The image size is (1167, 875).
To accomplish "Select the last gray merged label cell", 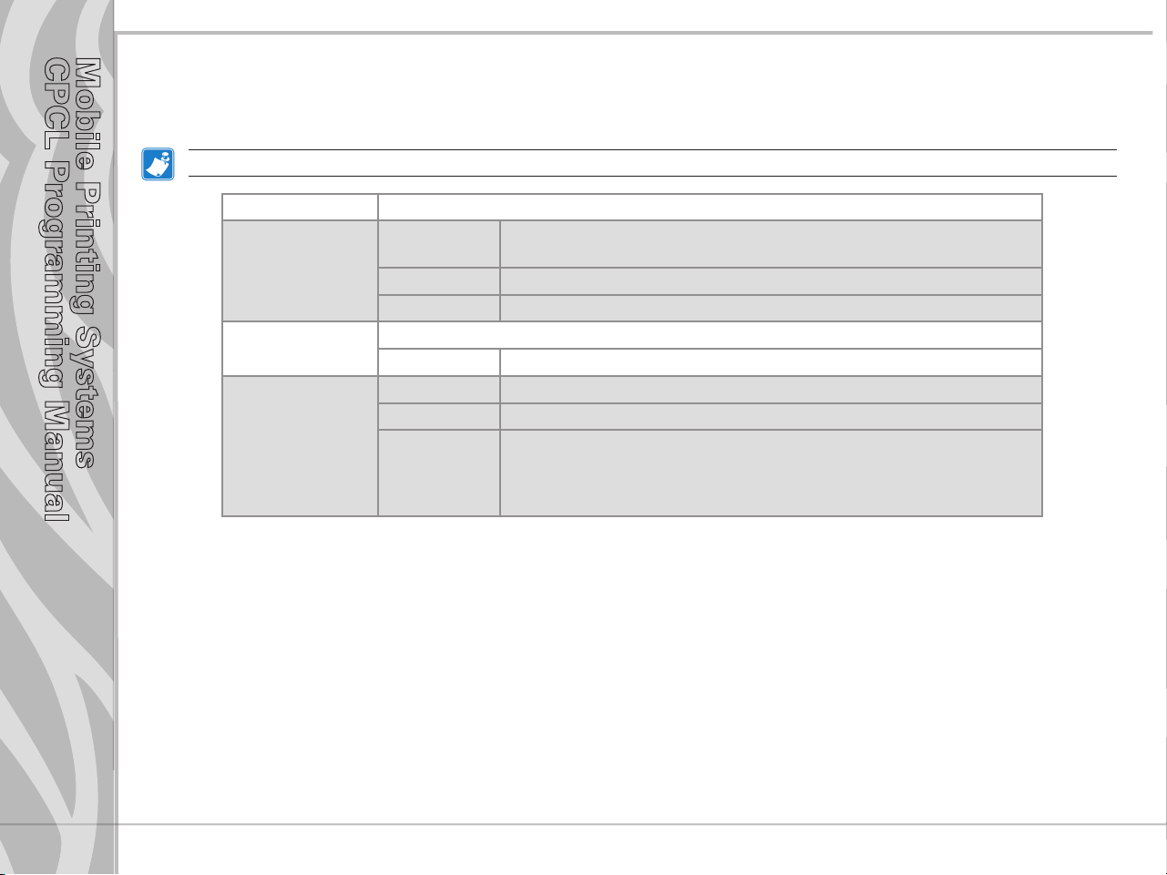I will 301,446.
